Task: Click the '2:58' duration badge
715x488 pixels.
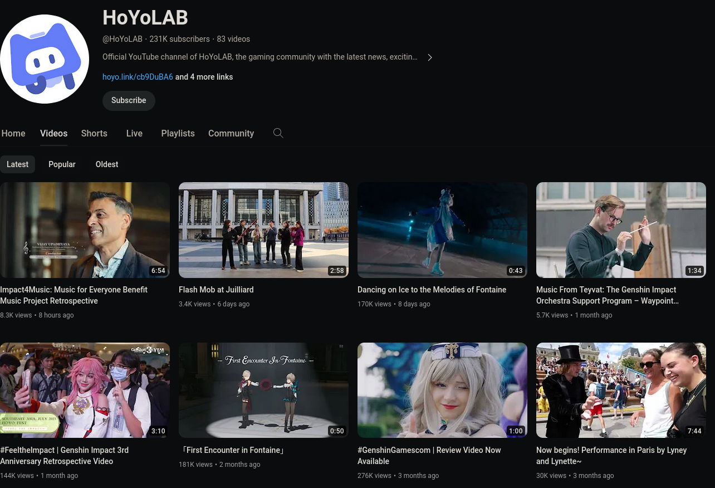Action: pyautogui.click(x=337, y=271)
